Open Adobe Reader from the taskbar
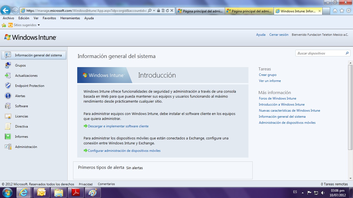Viewport: 353px width, 198px height. tap(76, 193)
